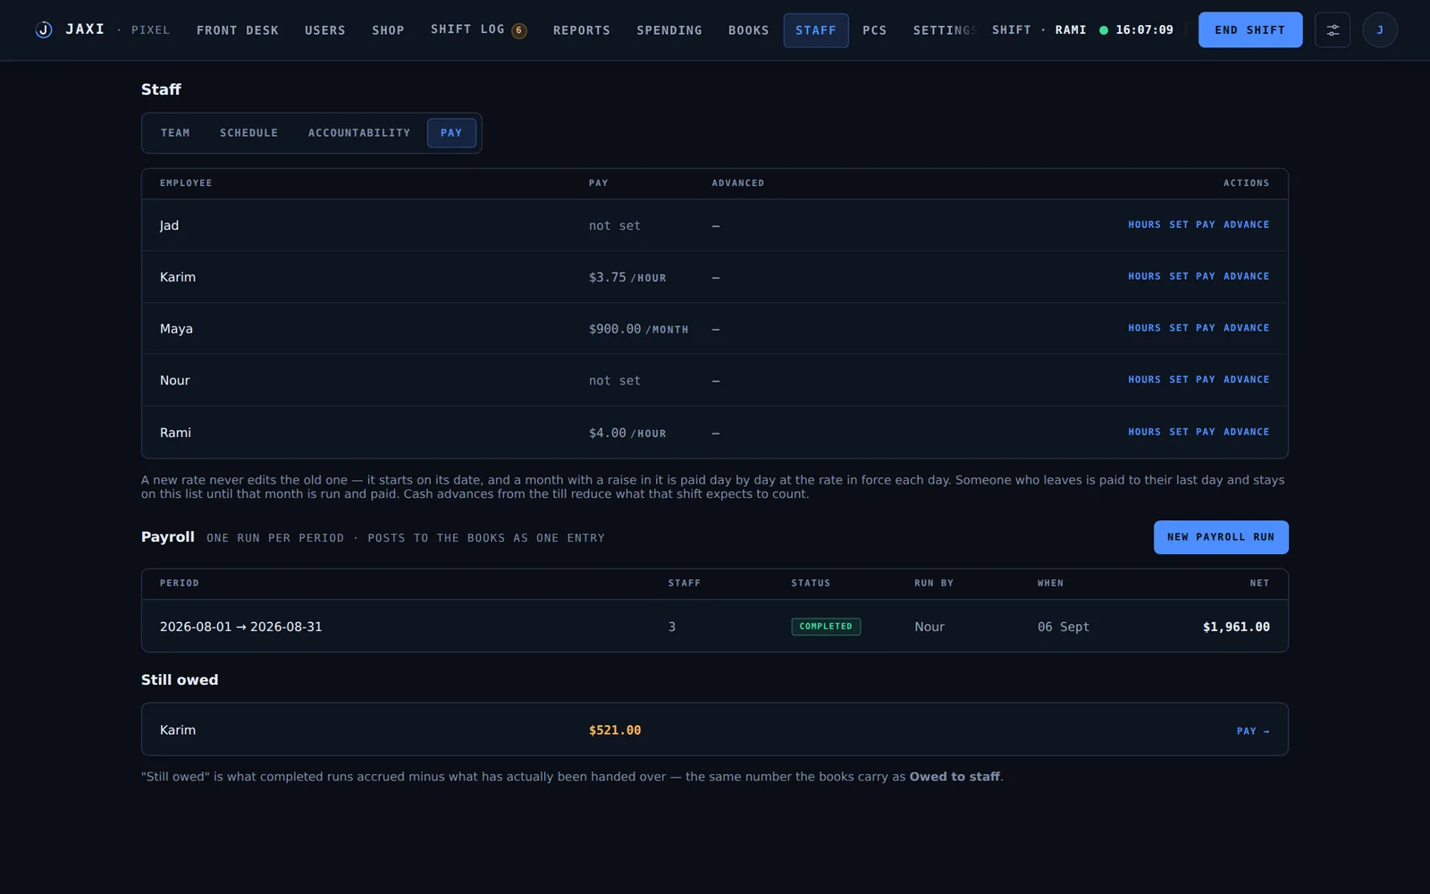Record an advance for Maya
Screen dimensions: 1430x894
[x=1247, y=328]
